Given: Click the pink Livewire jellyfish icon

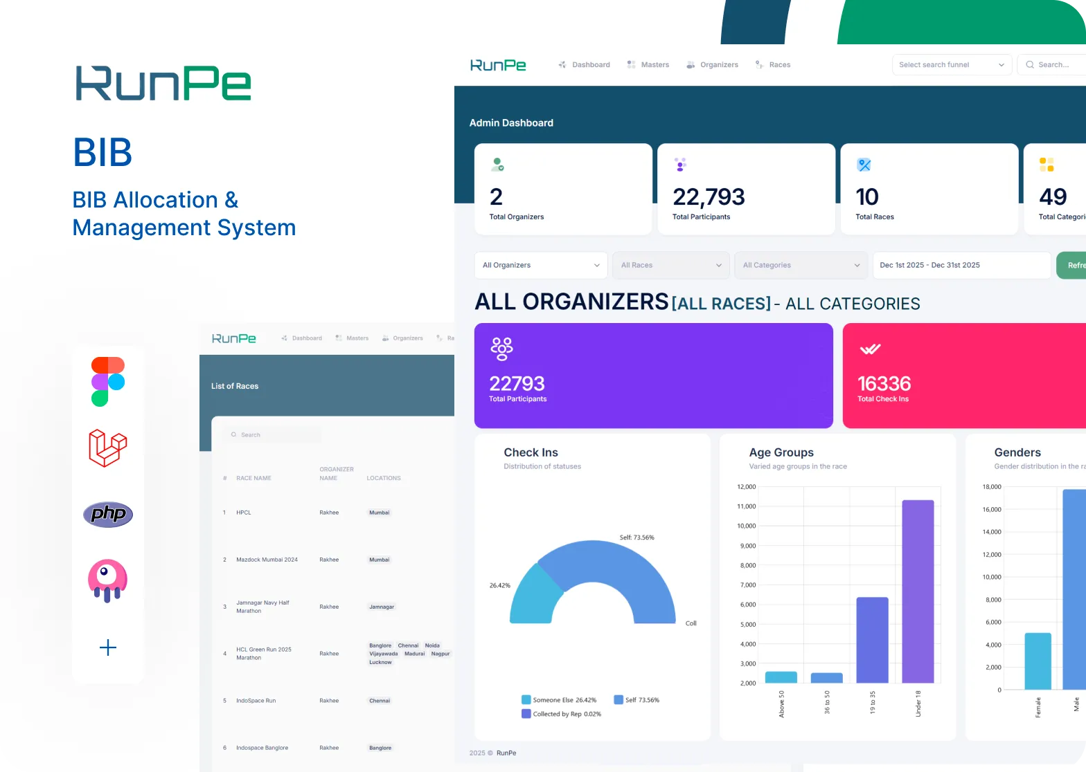Looking at the screenshot, I should [x=108, y=580].
